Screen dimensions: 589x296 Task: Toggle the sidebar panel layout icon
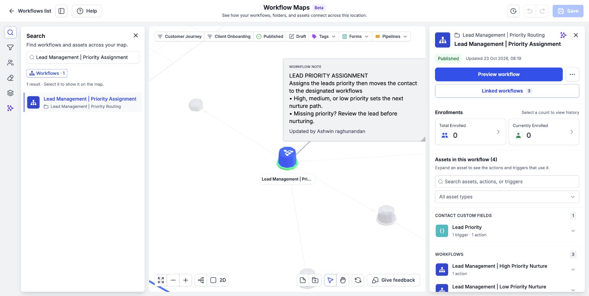61,11
